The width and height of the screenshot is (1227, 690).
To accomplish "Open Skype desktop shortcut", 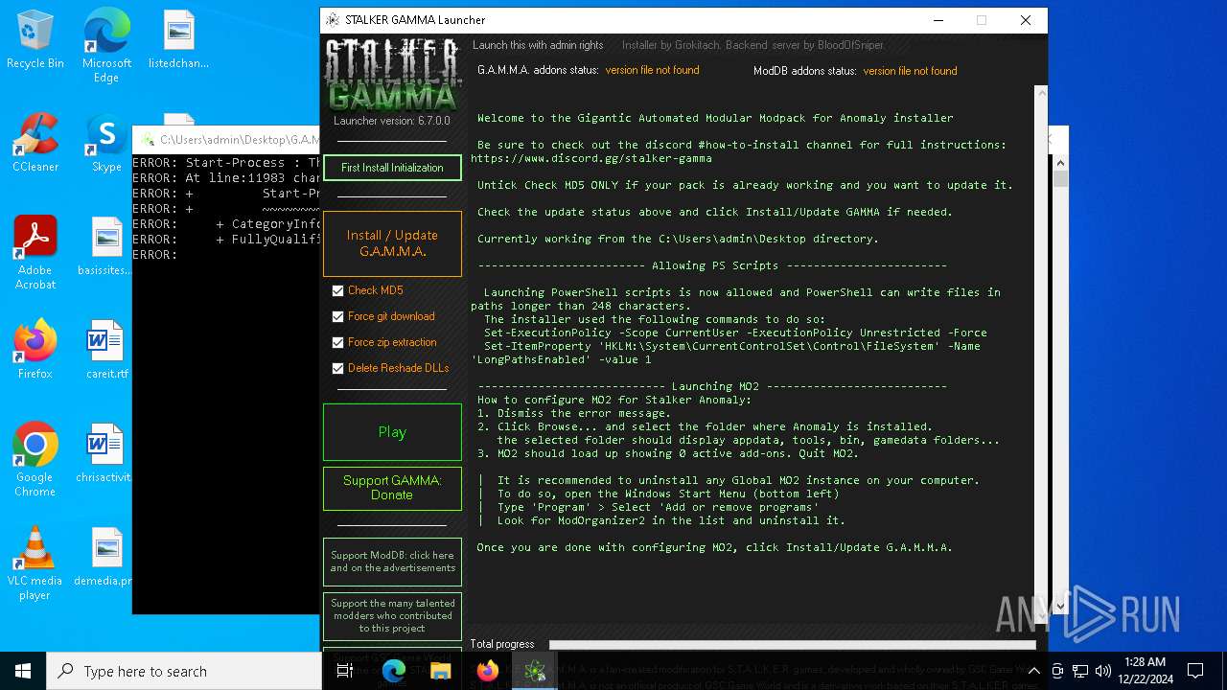I will (106, 144).
